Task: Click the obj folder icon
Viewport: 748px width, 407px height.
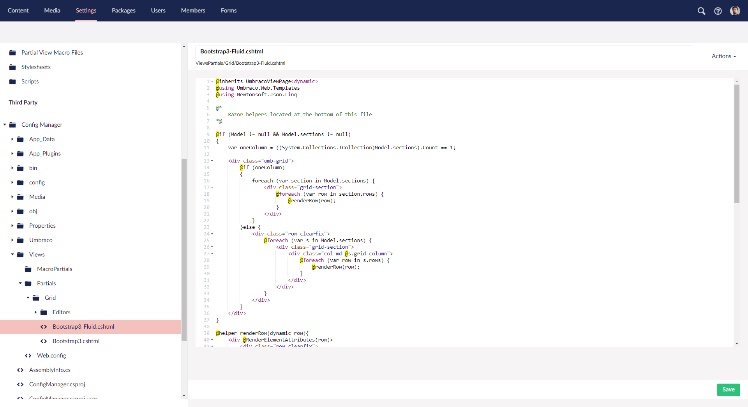Action: pyautogui.click(x=20, y=211)
